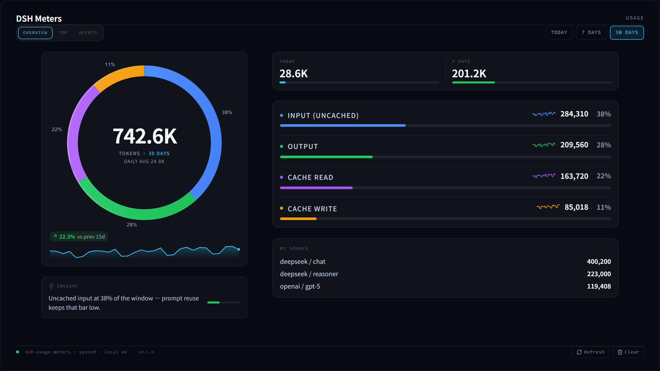660x371 pixels.
Task: Click the purple Cache Read sparkline
Action: [x=544, y=176]
